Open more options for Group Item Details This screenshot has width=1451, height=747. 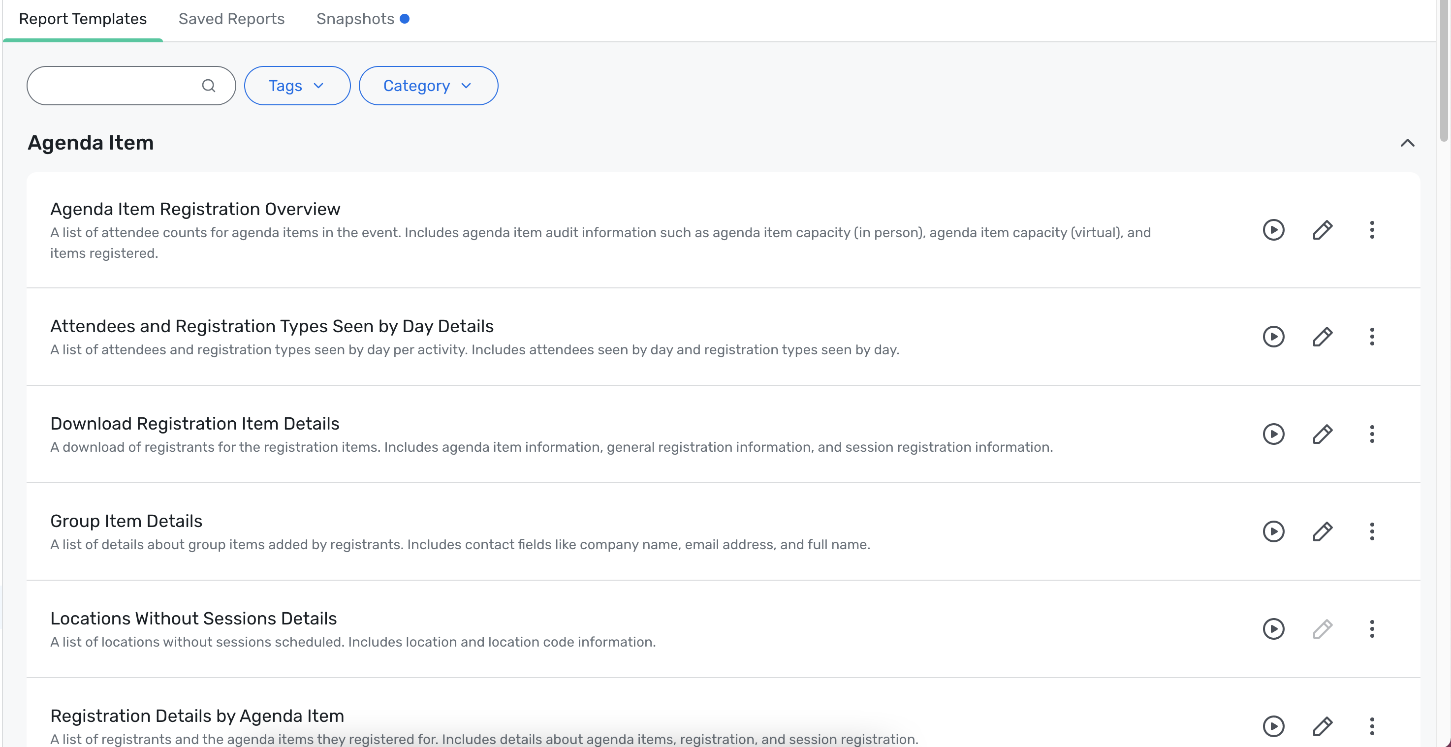click(1372, 531)
